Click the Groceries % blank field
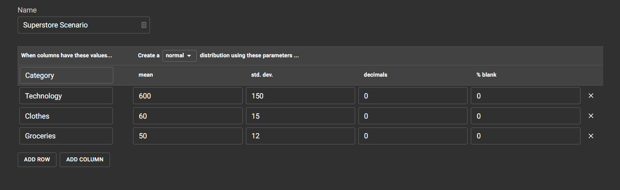Screen dimensions: 620x190 tap(525, 136)
